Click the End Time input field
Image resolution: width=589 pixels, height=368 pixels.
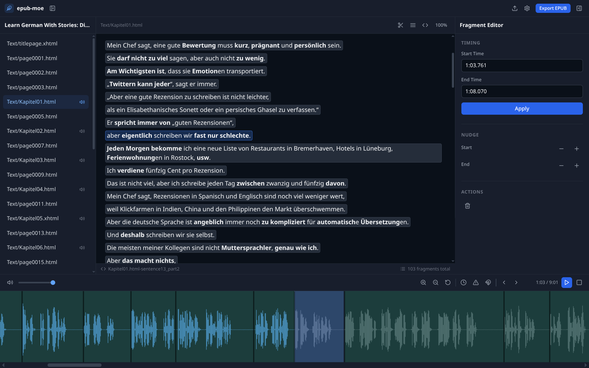[522, 91]
